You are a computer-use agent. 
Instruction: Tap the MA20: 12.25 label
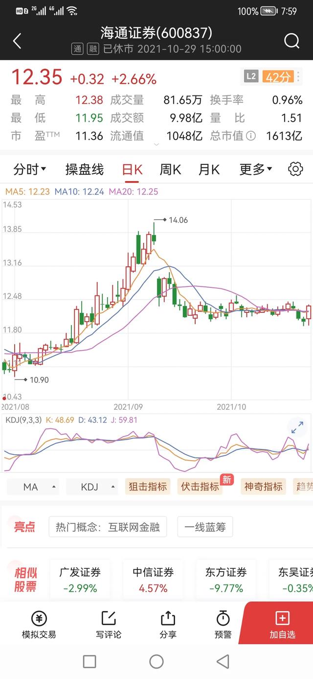pyautogui.click(x=134, y=192)
